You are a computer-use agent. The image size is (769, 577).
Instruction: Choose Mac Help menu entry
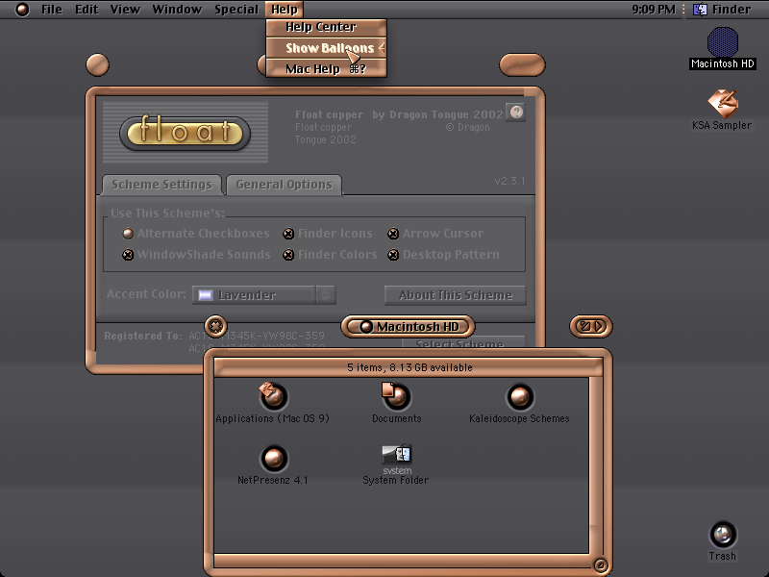pos(326,68)
